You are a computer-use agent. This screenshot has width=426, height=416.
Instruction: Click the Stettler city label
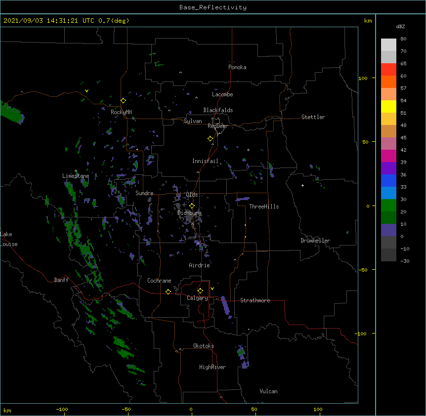pos(313,117)
